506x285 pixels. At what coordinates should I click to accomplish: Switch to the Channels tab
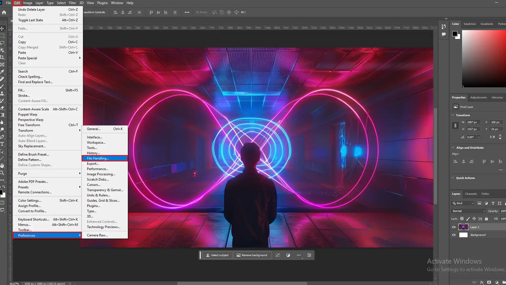click(x=471, y=194)
